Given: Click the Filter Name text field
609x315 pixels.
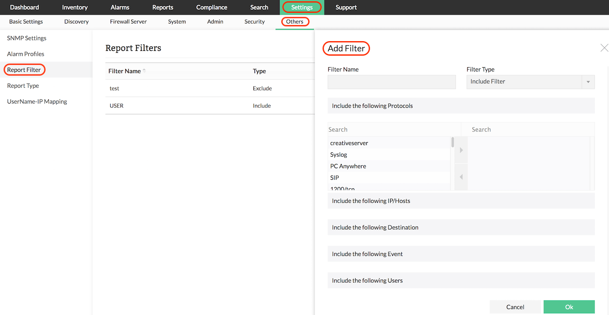Looking at the screenshot, I should (x=391, y=82).
